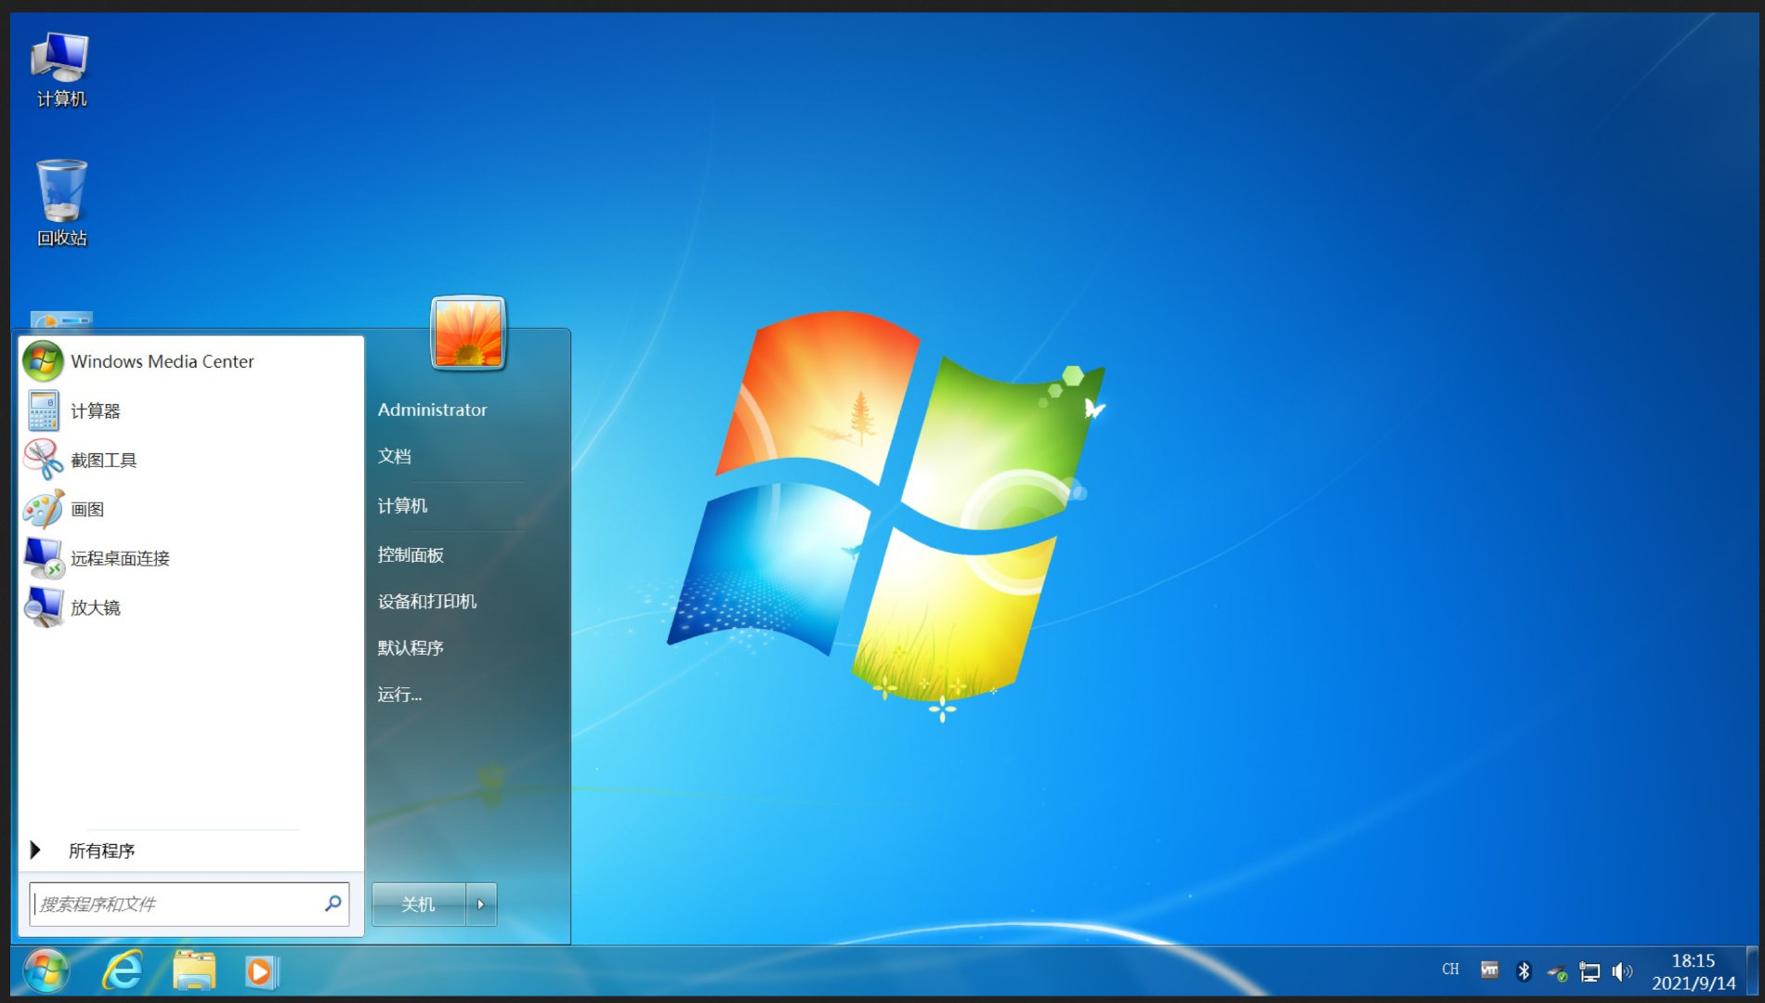Click the safely remove hardware tray icon
The image size is (1765, 1003).
click(1557, 972)
